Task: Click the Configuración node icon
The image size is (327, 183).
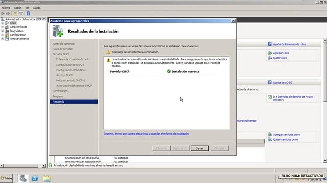Action: (7, 35)
